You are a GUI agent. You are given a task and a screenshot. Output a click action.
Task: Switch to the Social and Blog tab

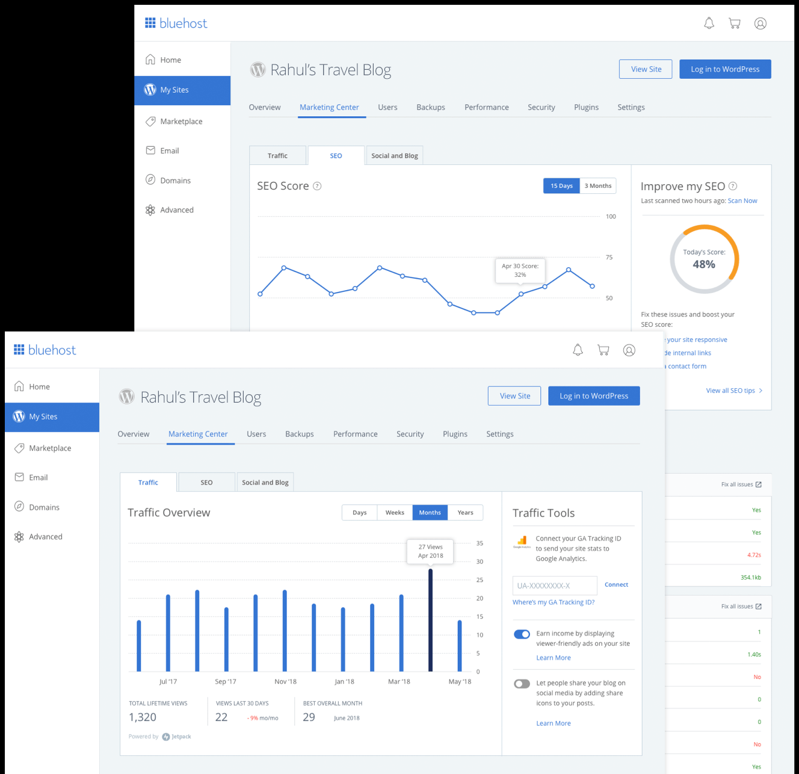[x=265, y=481]
